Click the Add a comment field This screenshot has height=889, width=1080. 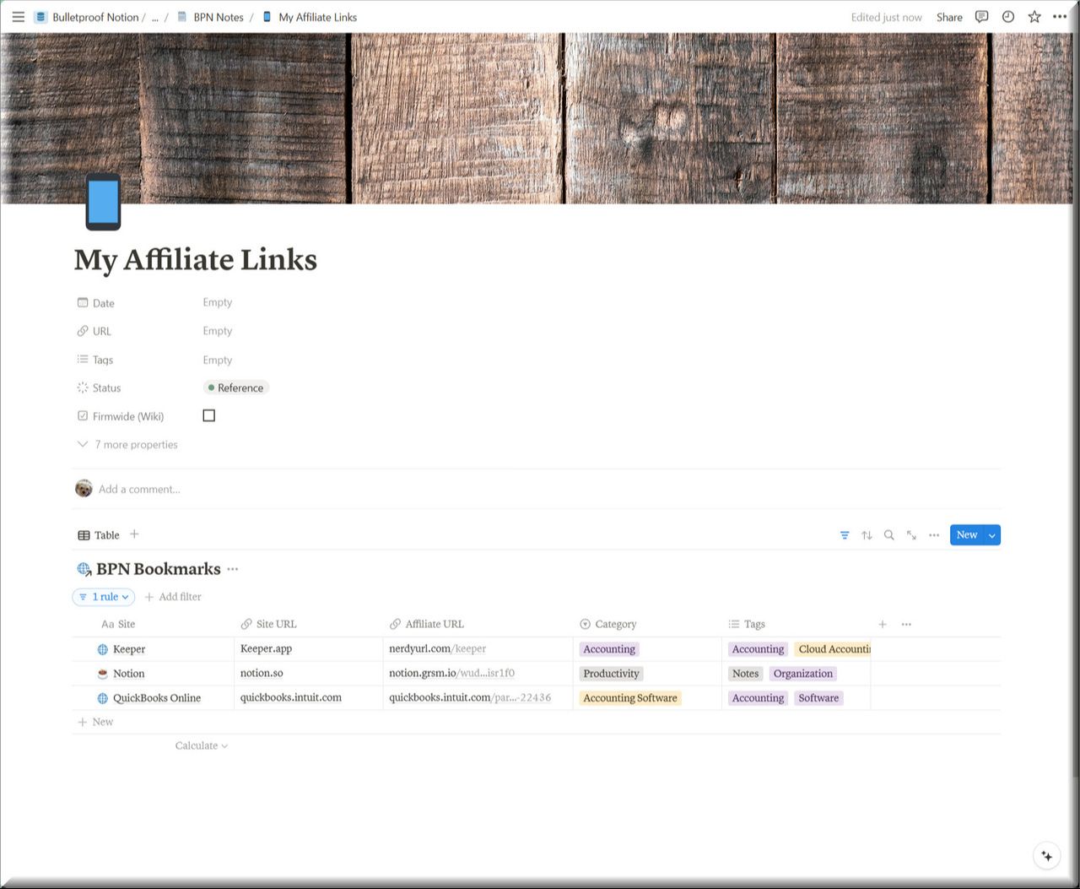(139, 489)
